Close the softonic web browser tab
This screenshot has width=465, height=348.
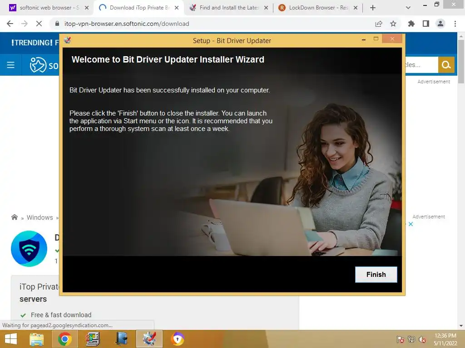[x=87, y=8]
